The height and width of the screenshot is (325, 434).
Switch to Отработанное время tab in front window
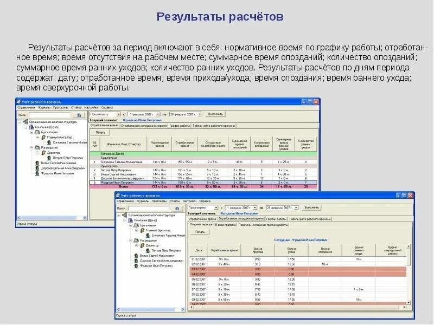click(x=202, y=219)
